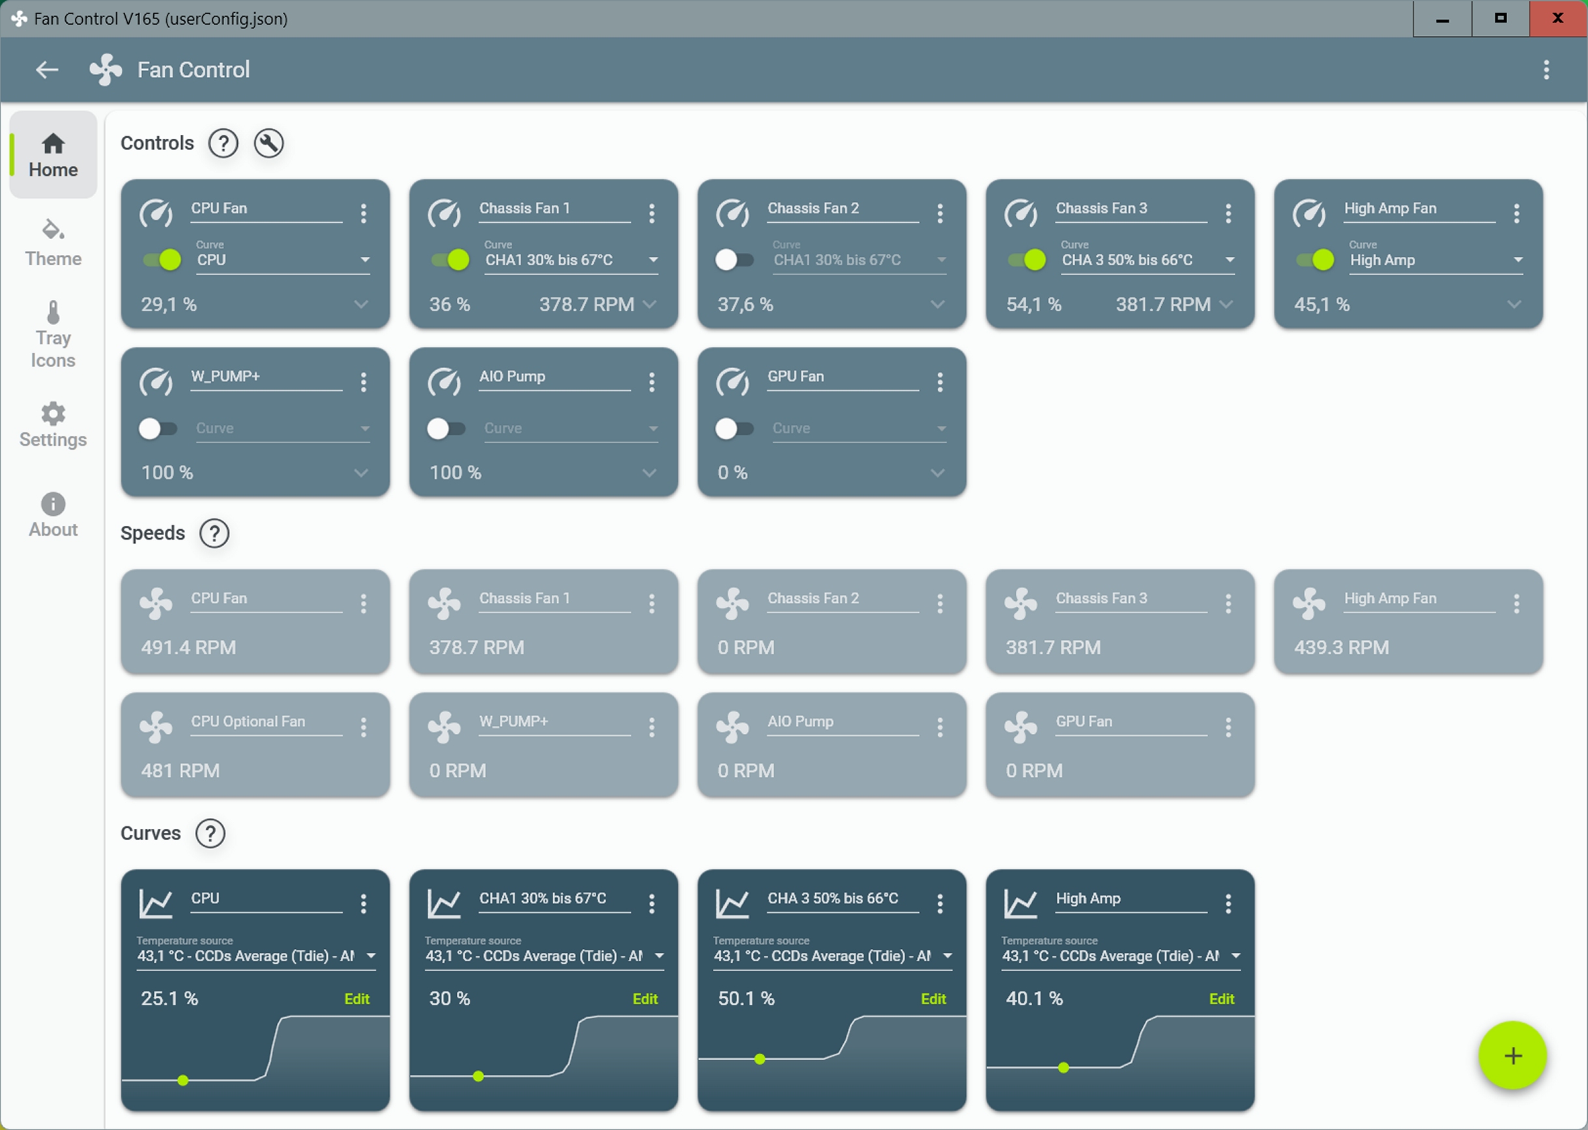The width and height of the screenshot is (1588, 1130).
Task: Open CPU curve card options menu
Action: (x=363, y=904)
